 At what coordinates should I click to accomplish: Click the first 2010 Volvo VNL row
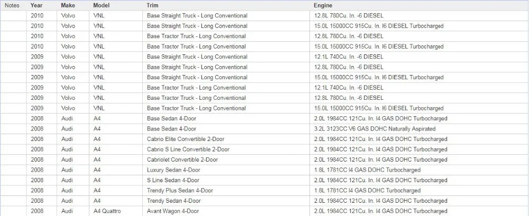pyautogui.click(x=264, y=15)
